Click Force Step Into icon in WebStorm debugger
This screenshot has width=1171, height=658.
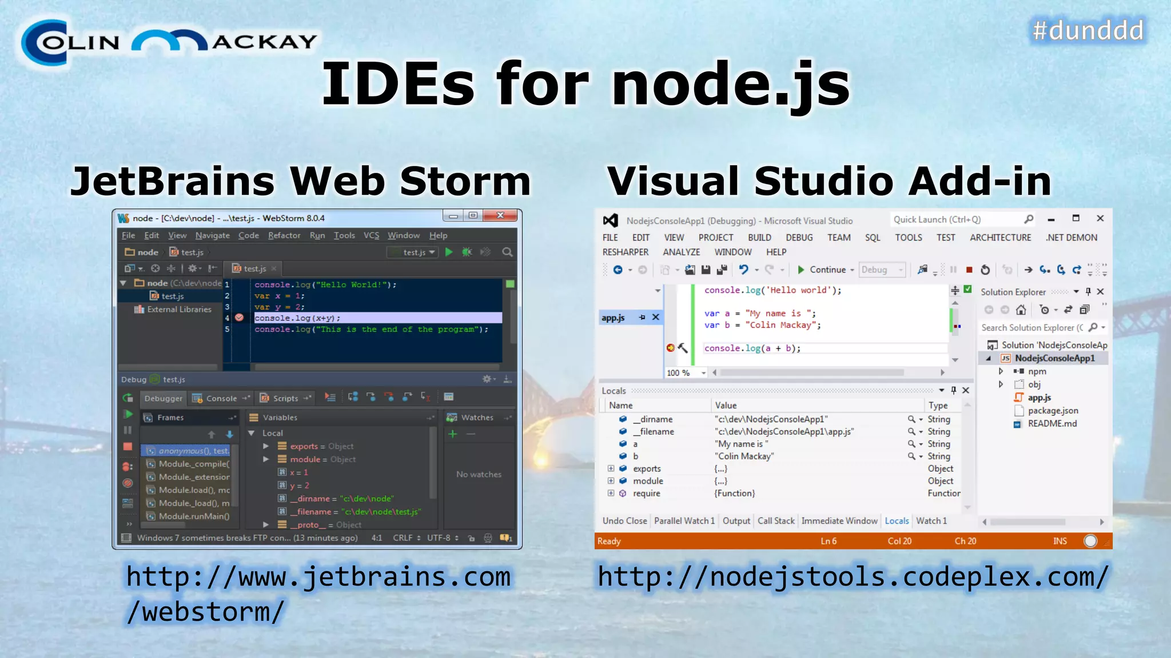click(389, 397)
